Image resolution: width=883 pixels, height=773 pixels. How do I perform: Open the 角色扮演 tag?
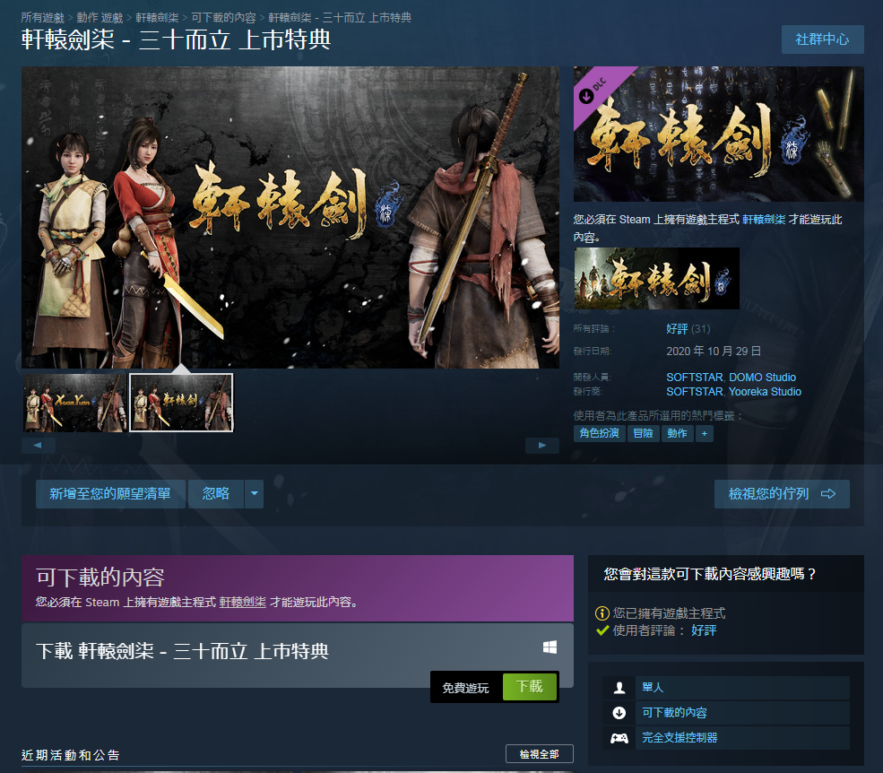(599, 433)
